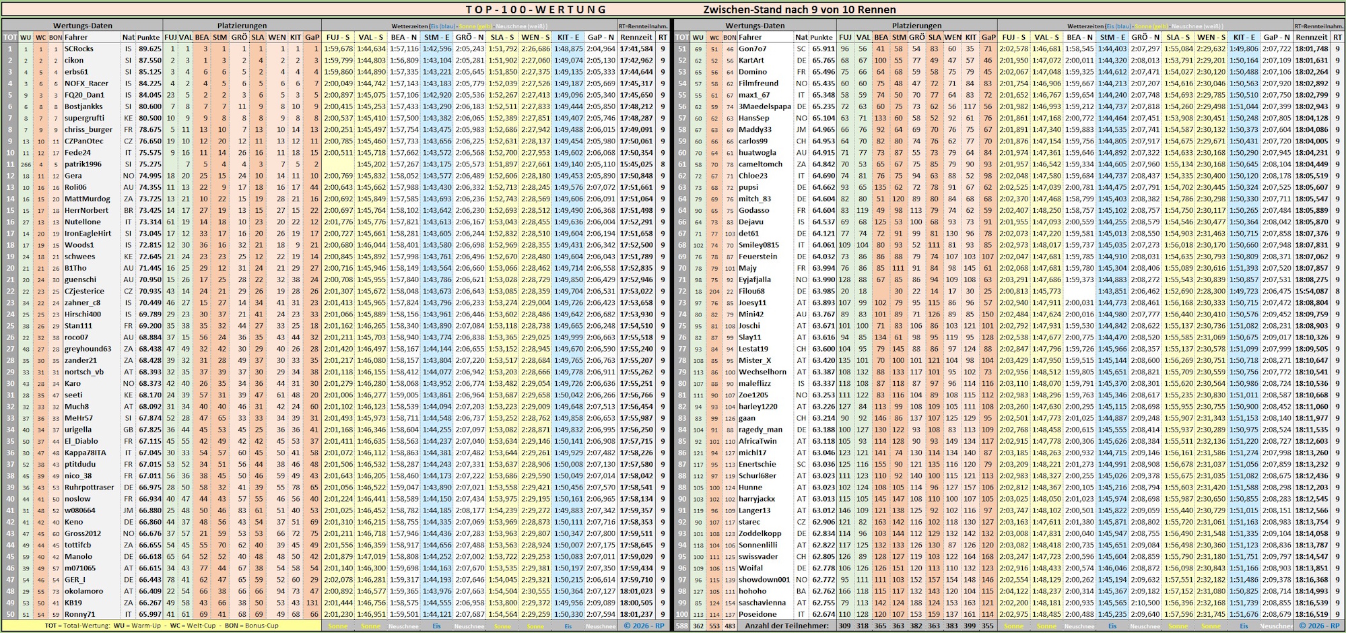
Task: Select the Wertungs-Daten header in the left table
Action: click(82, 26)
